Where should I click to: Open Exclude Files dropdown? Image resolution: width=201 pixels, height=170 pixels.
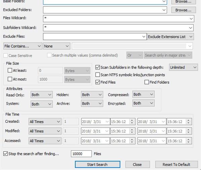click(144, 37)
